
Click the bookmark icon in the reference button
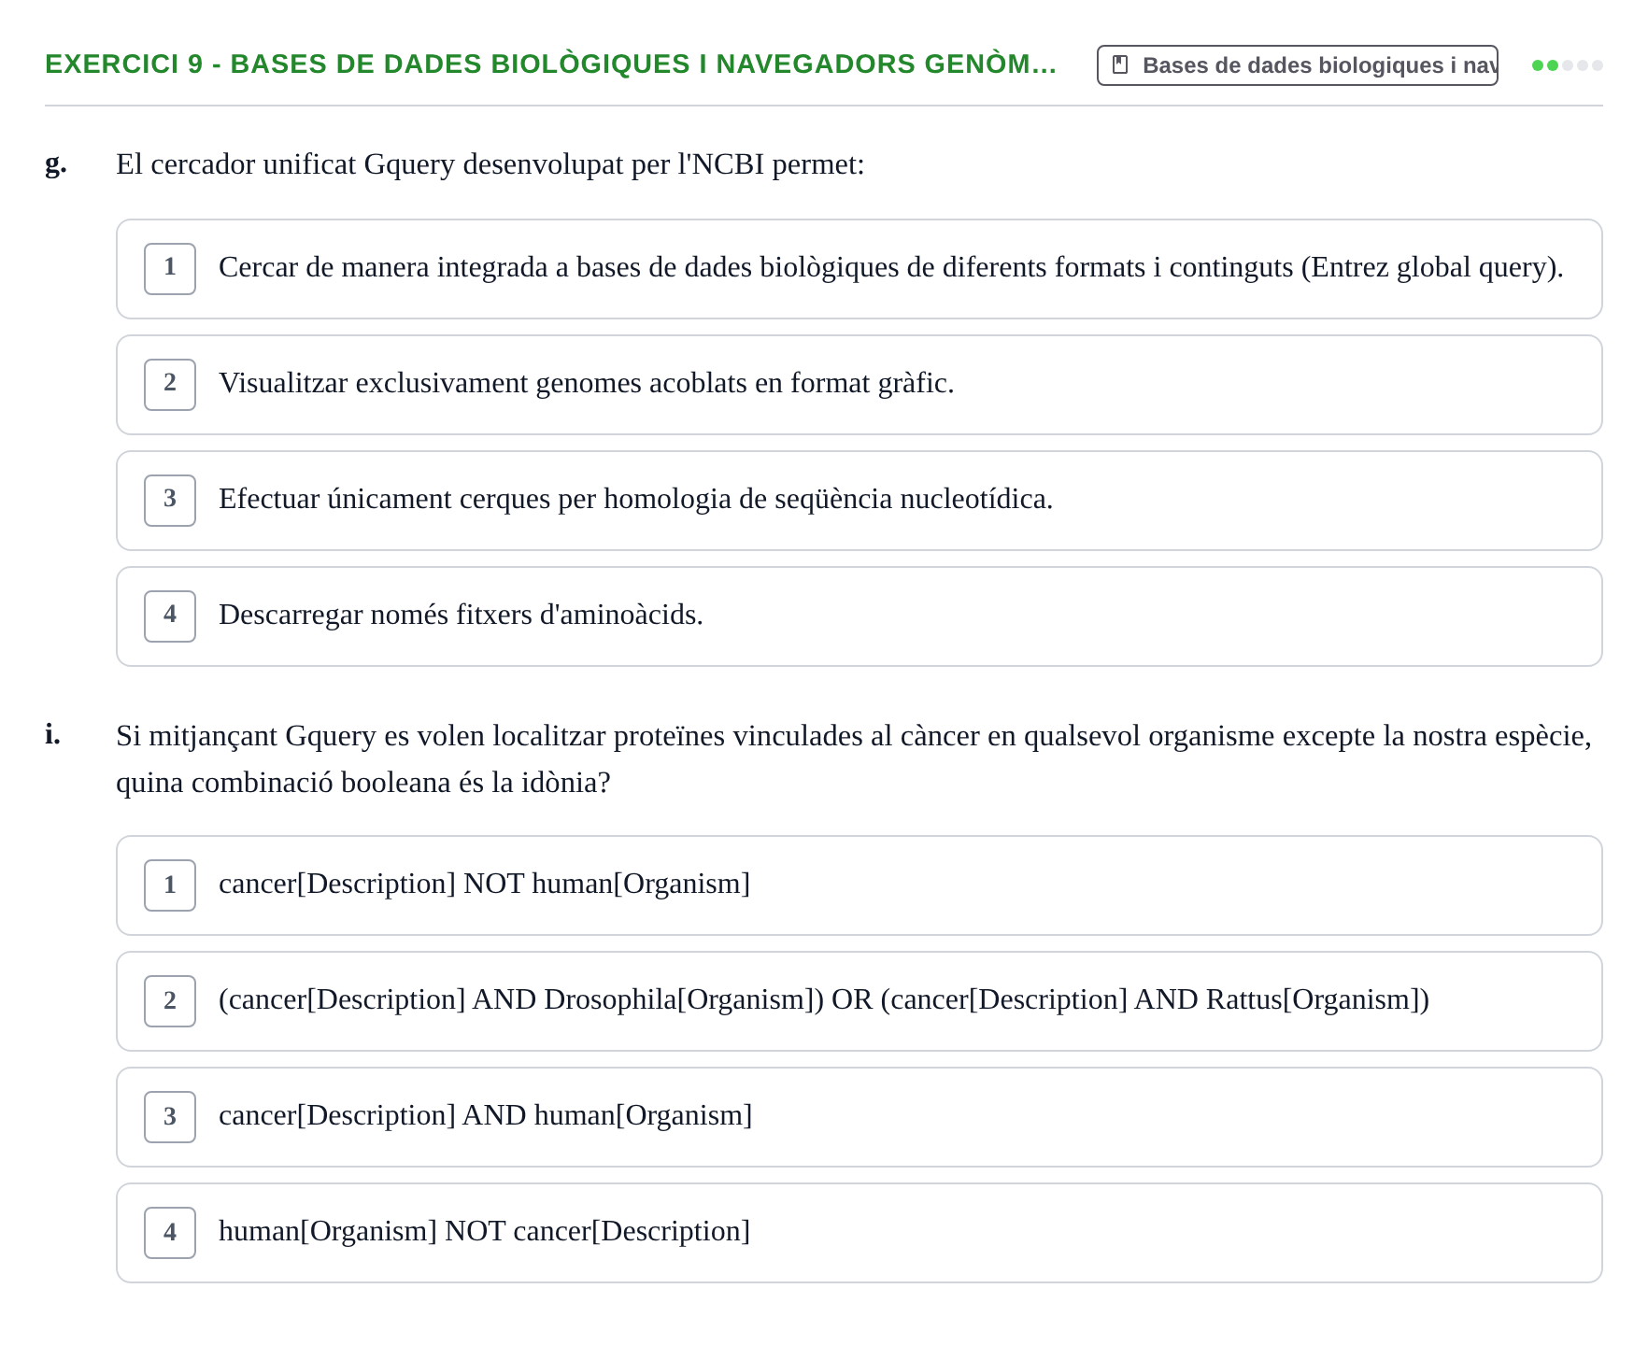pyautogui.click(x=1120, y=65)
